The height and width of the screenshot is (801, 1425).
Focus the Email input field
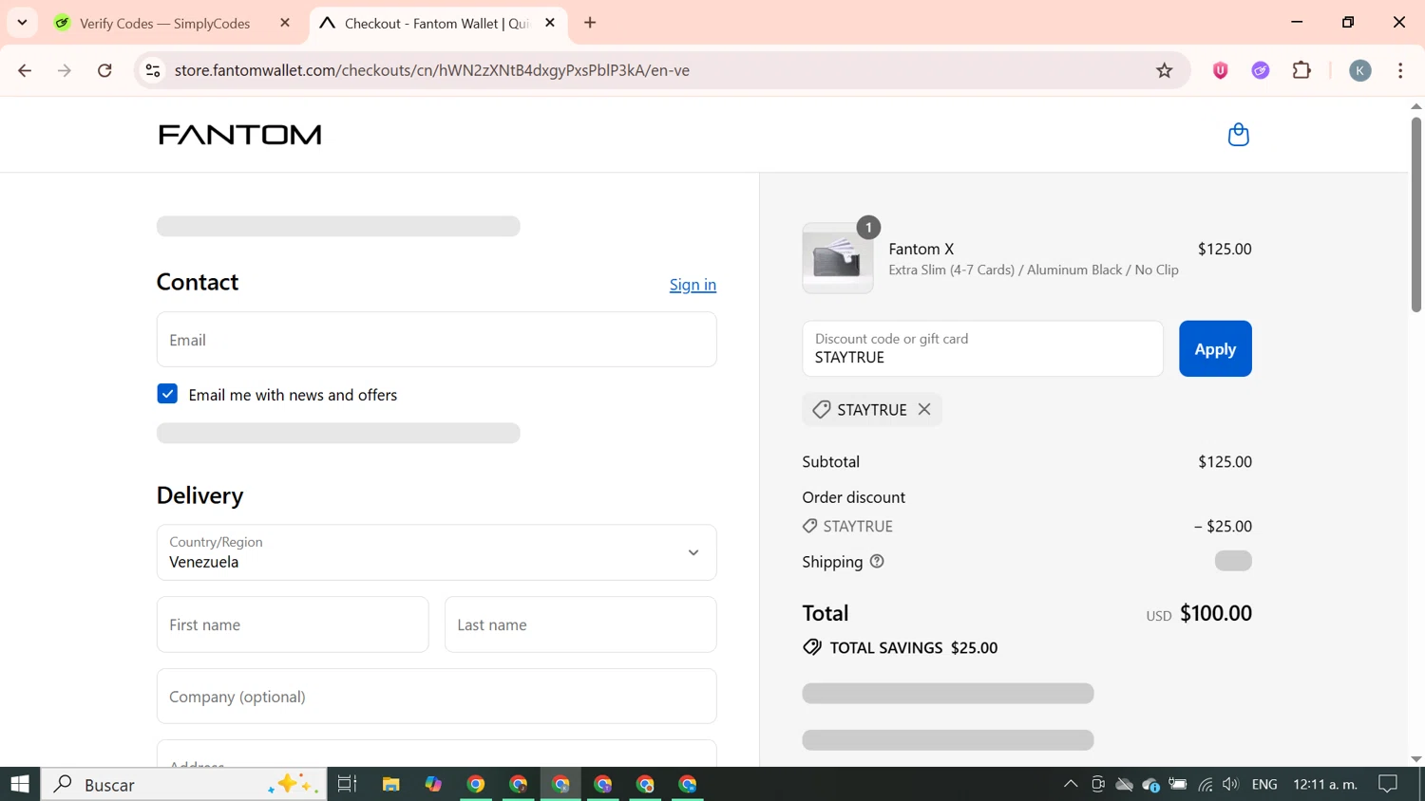(x=437, y=340)
